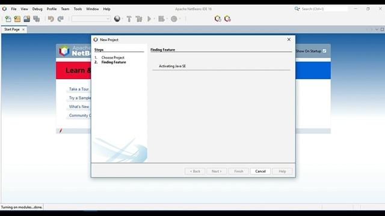The height and width of the screenshot is (216, 385).
Task: Click the Activating Java SE label
Action: (173, 66)
